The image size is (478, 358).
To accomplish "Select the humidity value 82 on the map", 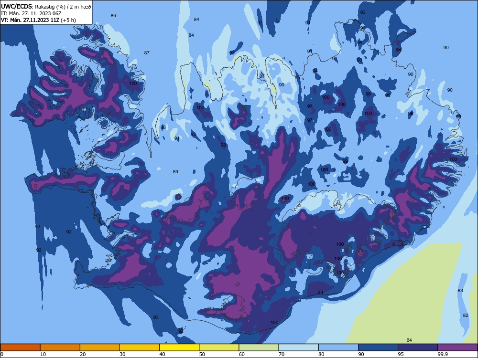I will coord(466,316).
